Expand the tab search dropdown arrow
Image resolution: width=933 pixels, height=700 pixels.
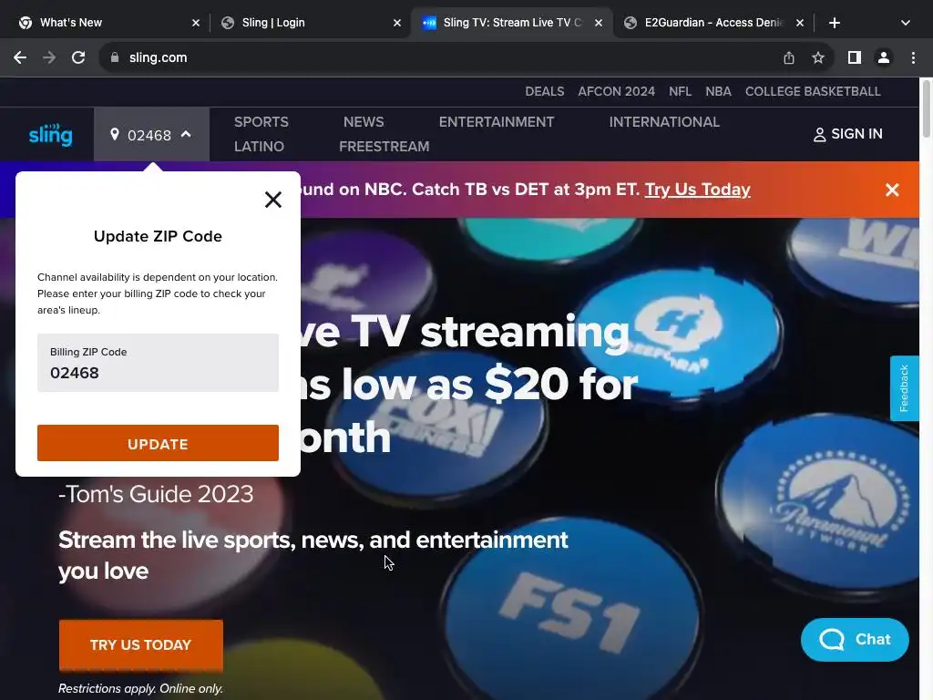click(905, 23)
